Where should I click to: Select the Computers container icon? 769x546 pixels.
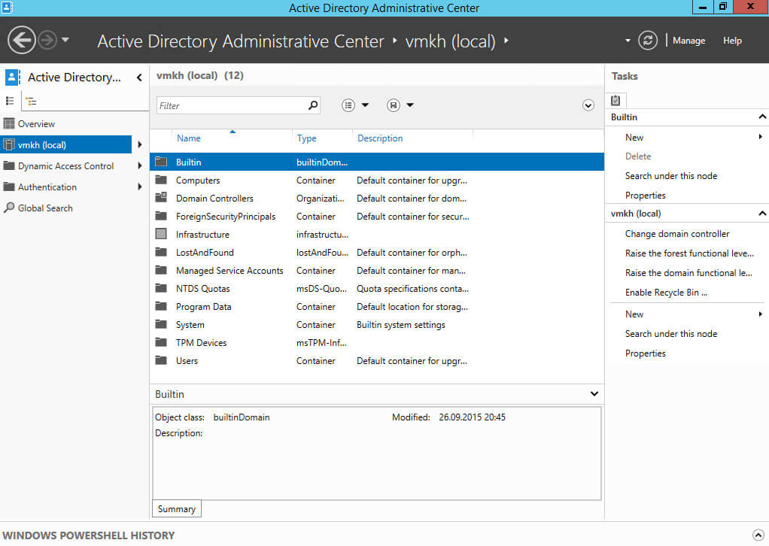click(x=161, y=180)
